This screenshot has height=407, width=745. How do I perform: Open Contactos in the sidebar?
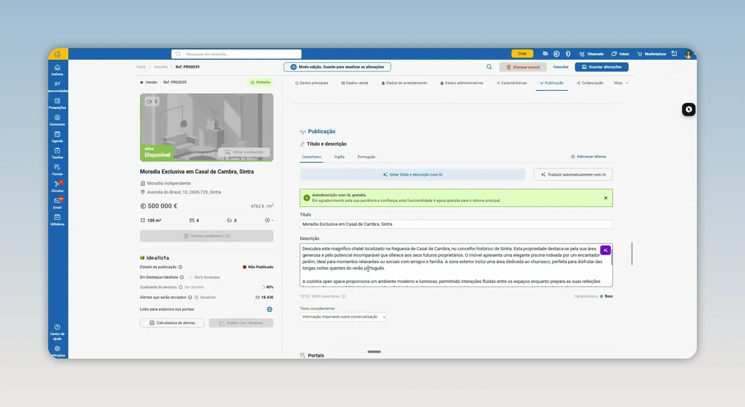57,120
